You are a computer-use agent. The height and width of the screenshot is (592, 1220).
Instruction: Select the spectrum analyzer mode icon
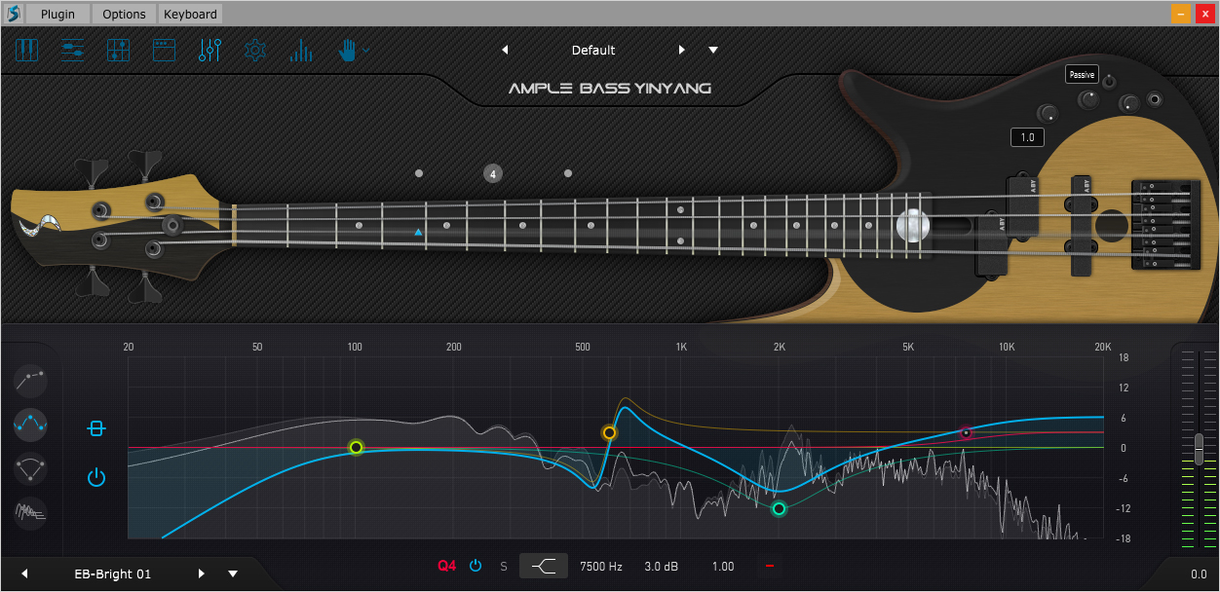(31, 511)
